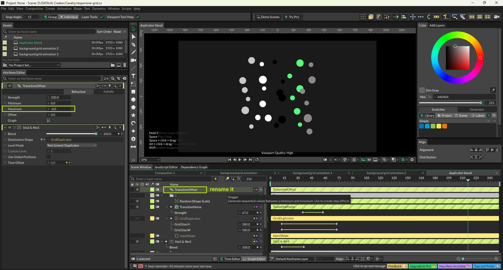Screen dimensions: 503x270
Task: Select the Rectangle shape tool
Action: click(133, 92)
